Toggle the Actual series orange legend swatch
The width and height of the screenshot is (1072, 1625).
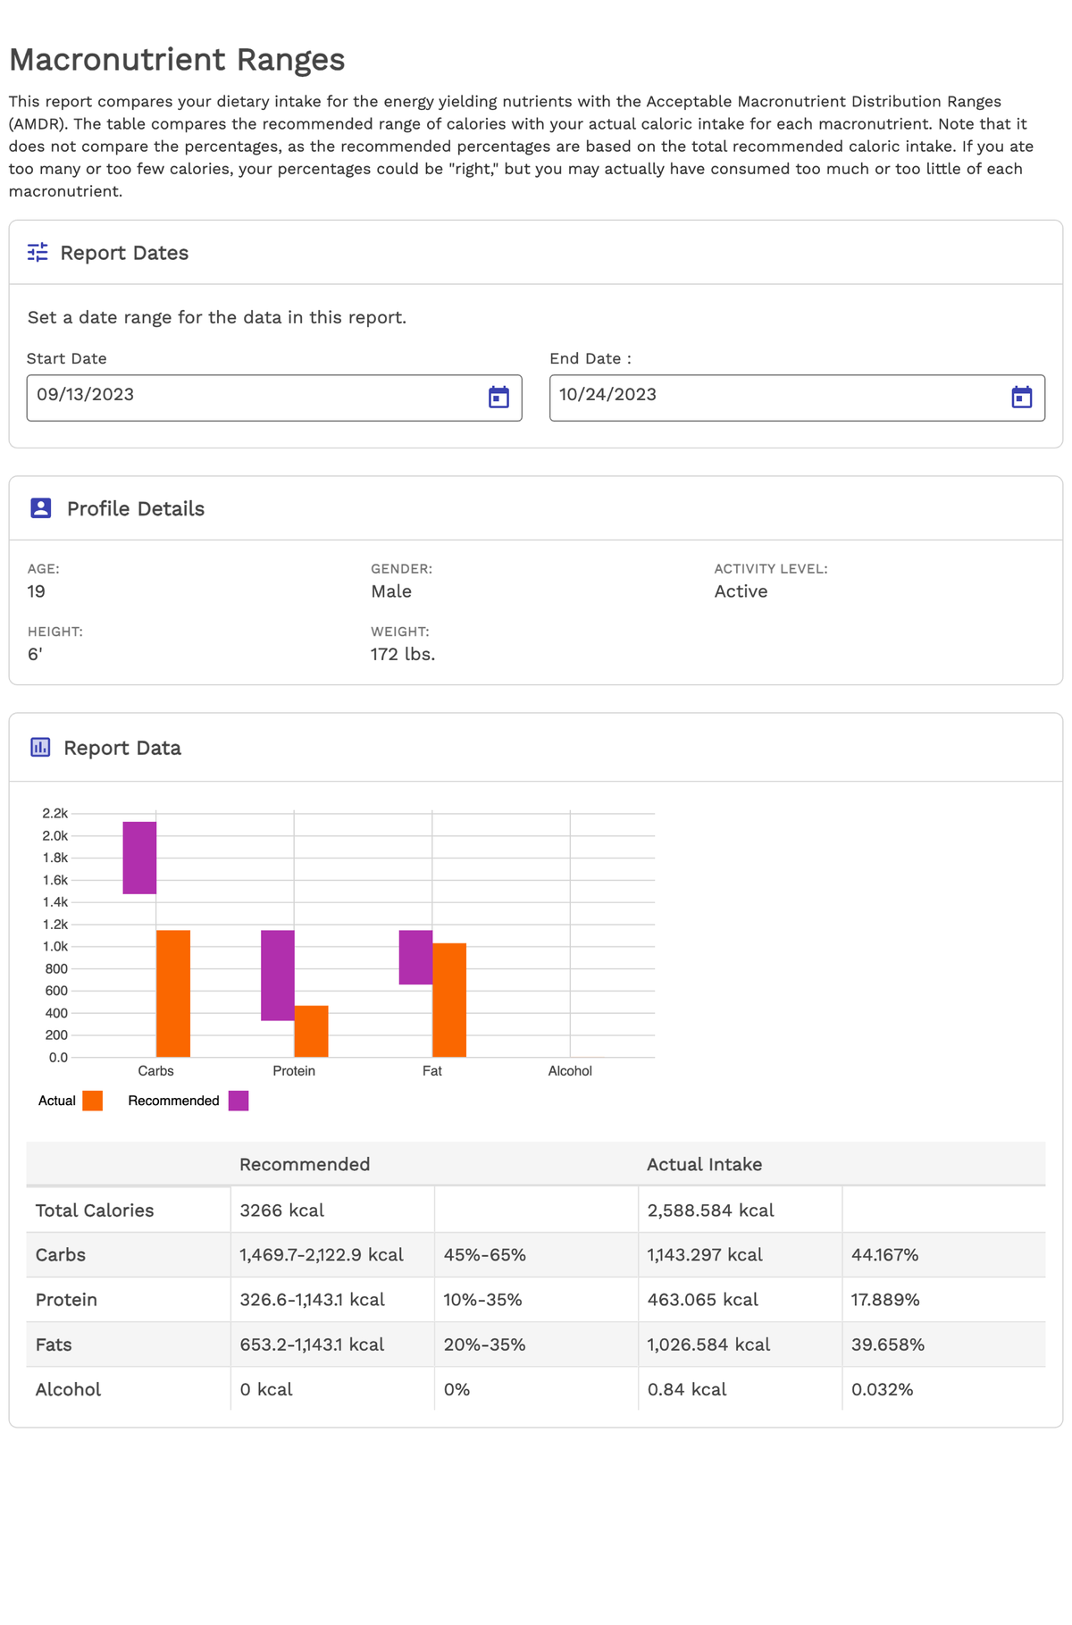coord(93,1101)
